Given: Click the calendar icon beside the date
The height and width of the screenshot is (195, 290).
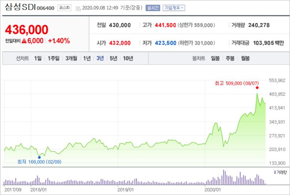Looking at the screenshot, I should (x=78, y=8).
